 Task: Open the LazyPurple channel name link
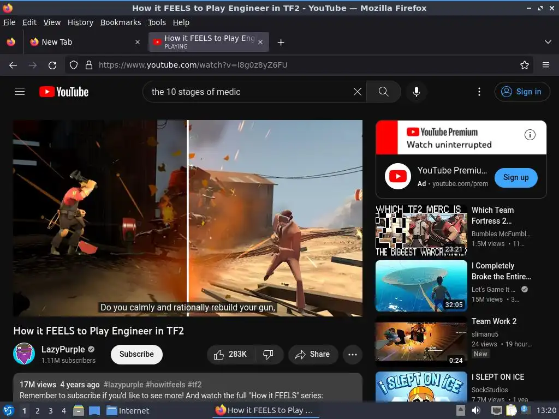click(x=63, y=349)
